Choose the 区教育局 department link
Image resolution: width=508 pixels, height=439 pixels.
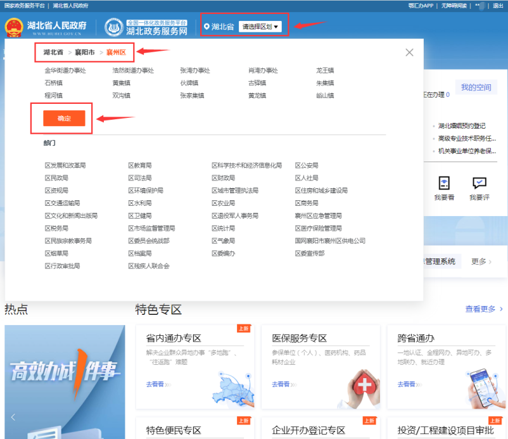tap(140, 165)
